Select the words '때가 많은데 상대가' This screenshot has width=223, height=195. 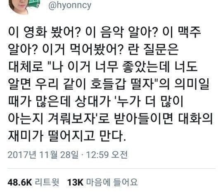[x=59, y=101]
